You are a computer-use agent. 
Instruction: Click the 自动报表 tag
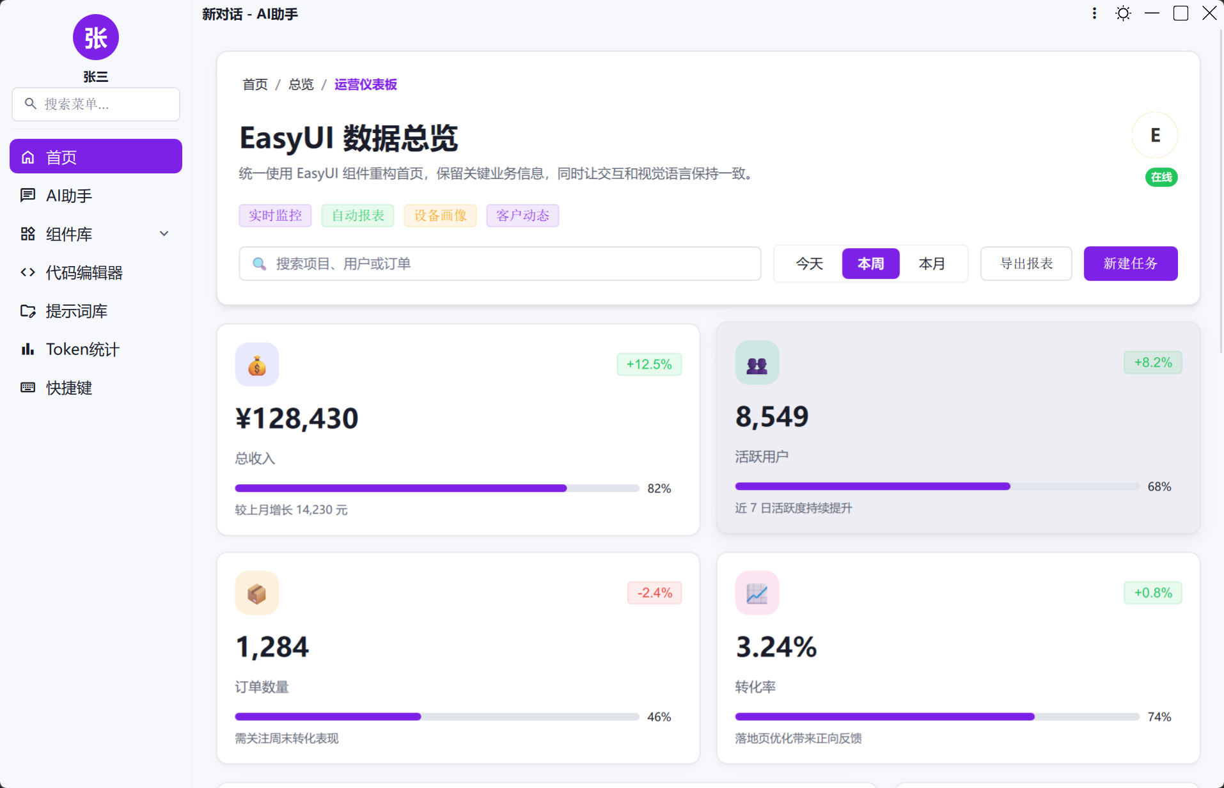(x=358, y=216)
